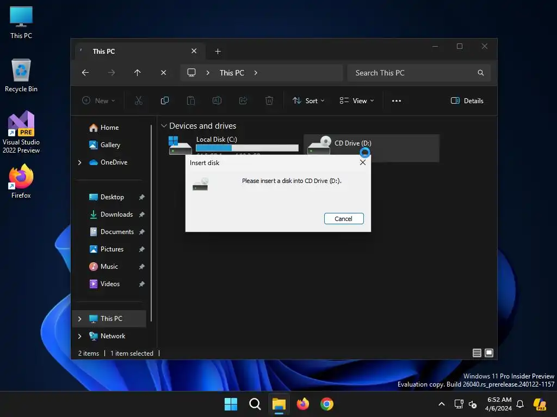The width and height of the screenshot is (557, 417).
Task: Stop loading with the X next to Up arrow
Action: click(x=163, y=73)
